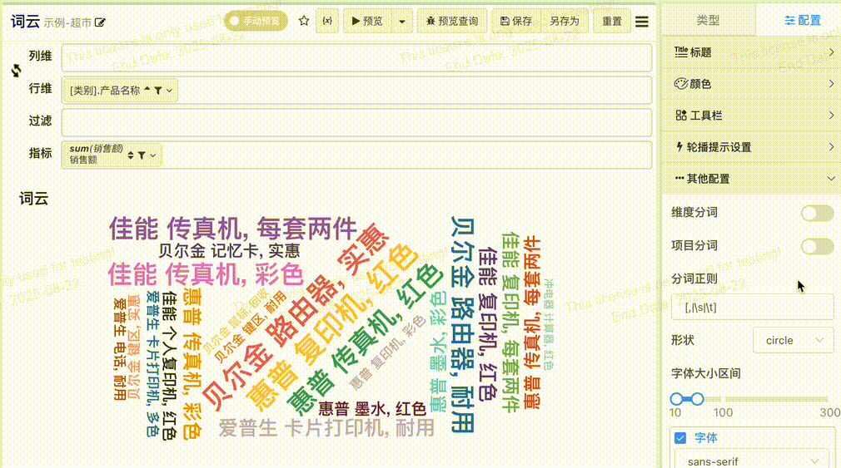Click word '佳能 传真机, 彩色' in cloud

(x=206, y=274)
